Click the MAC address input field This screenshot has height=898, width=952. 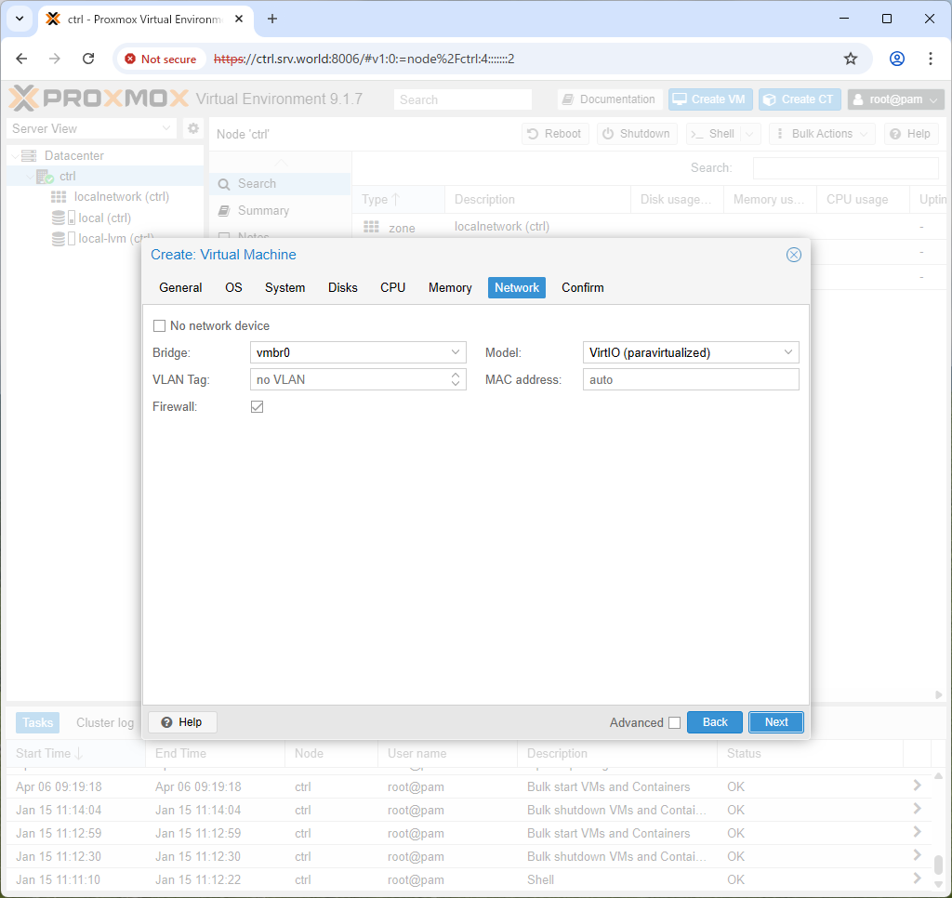[691, 379]
